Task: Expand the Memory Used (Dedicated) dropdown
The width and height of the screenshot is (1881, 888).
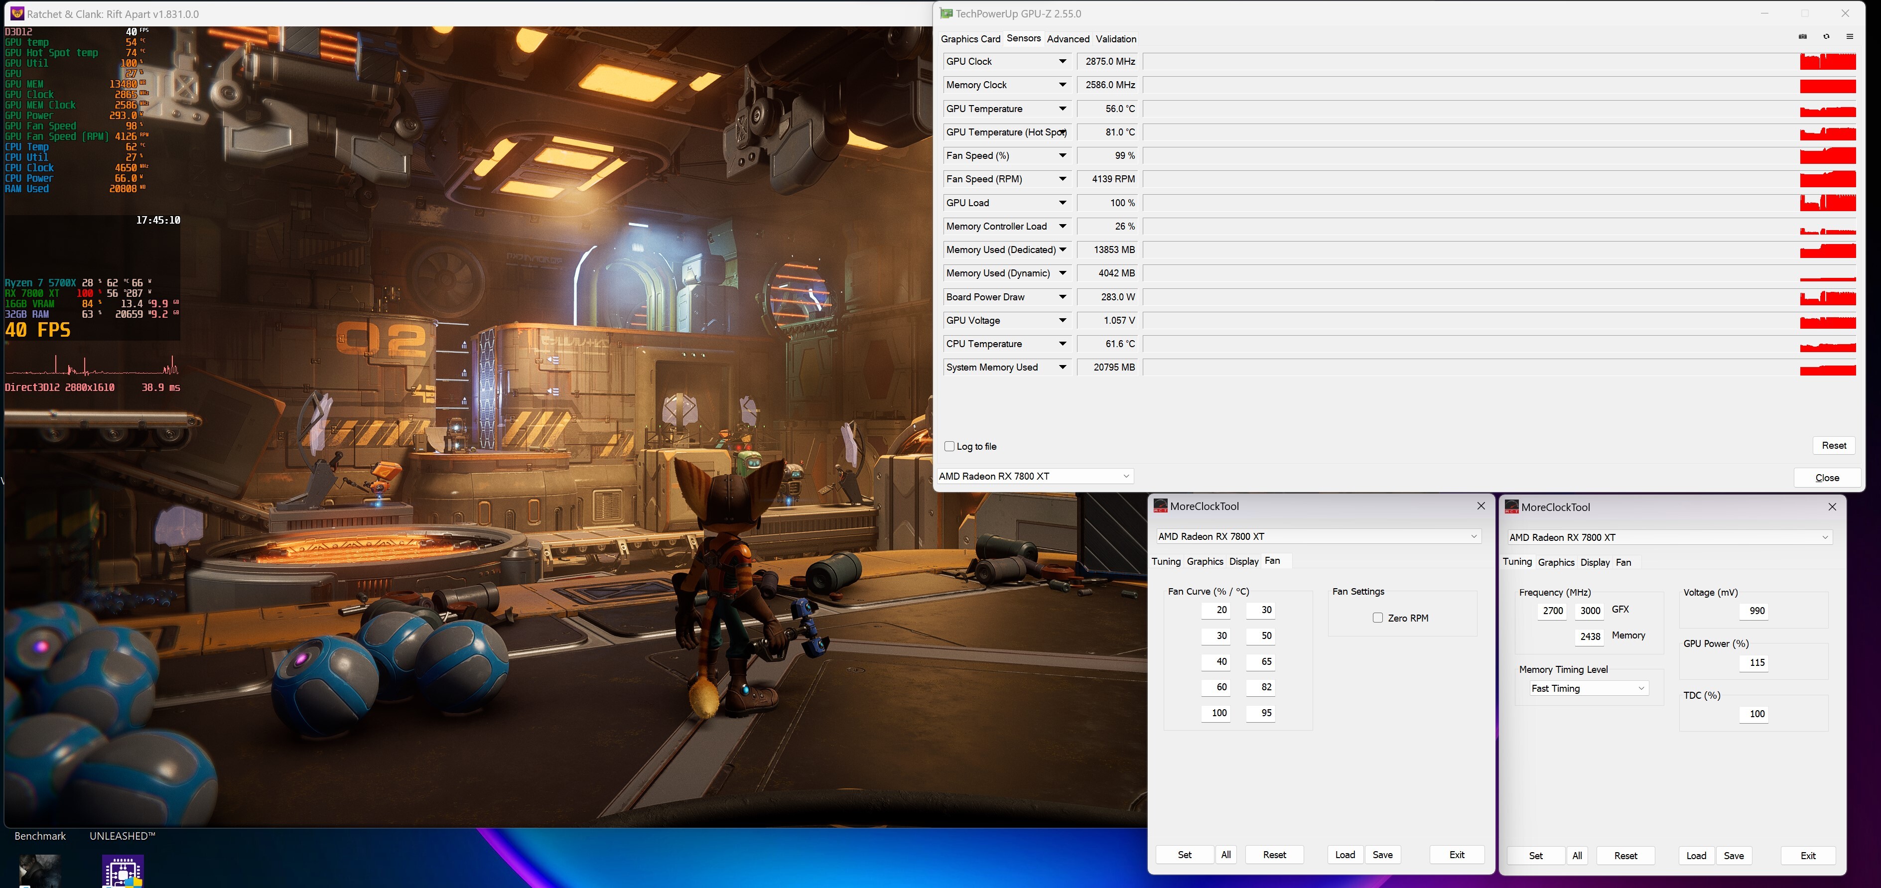Action: (1063, 250)
